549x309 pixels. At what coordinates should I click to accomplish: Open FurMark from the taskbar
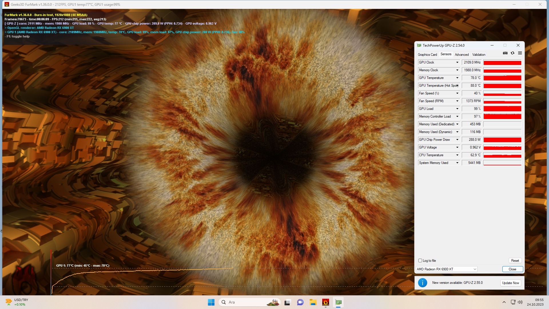(x=325, y=302)
